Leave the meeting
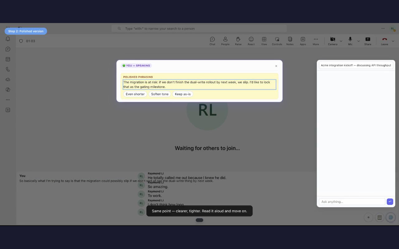399x249 pixels. tap(385, 41)
